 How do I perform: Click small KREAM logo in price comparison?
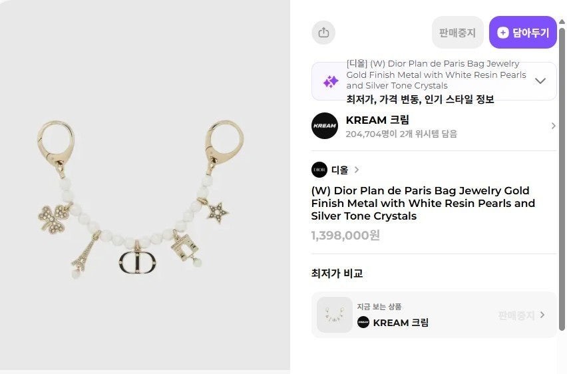[x=363, y=322]
